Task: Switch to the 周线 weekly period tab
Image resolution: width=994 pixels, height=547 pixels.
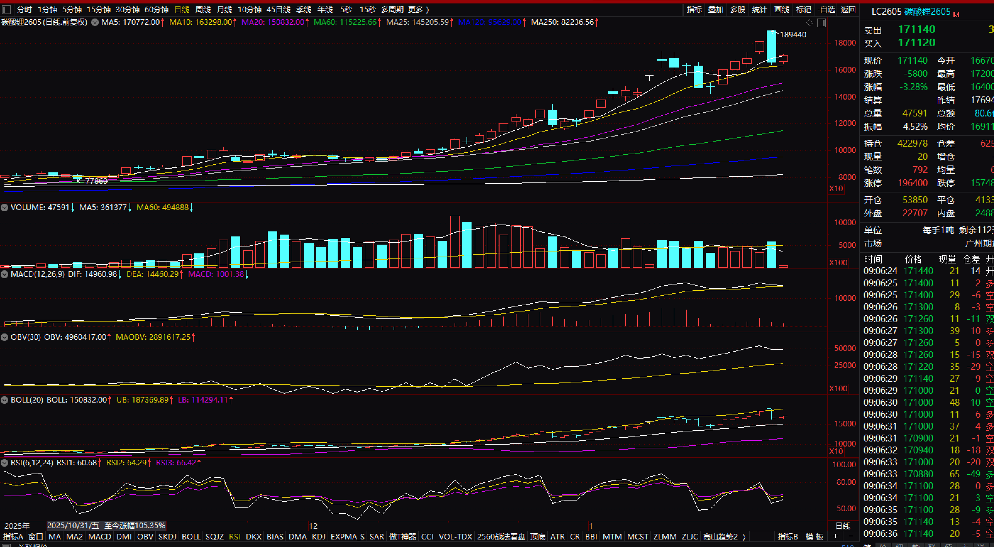Action: pos(203,10)
